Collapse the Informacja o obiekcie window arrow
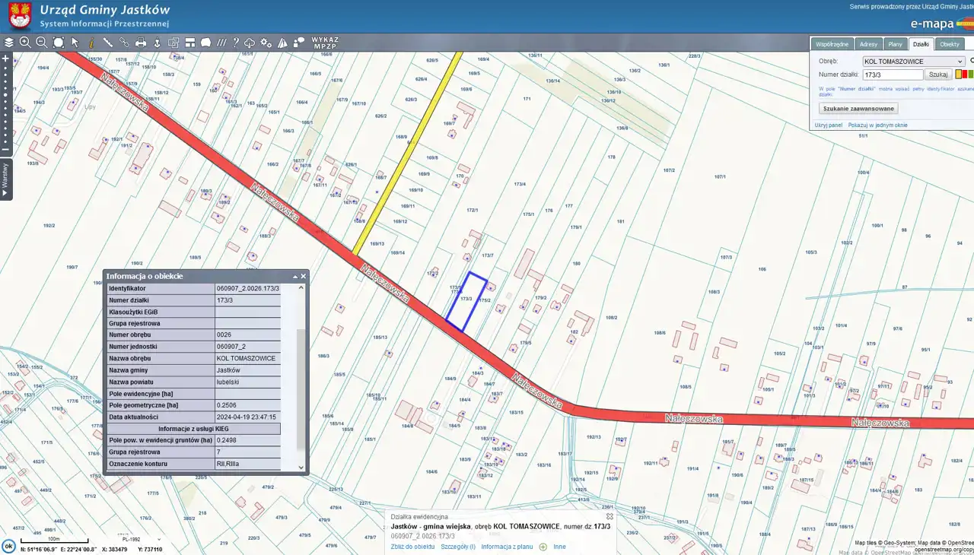 coord(294,276)
